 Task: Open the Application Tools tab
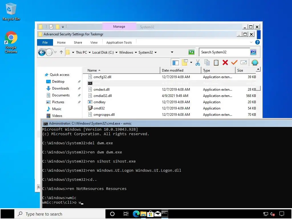pyautogui.click(x=119, y=42)
